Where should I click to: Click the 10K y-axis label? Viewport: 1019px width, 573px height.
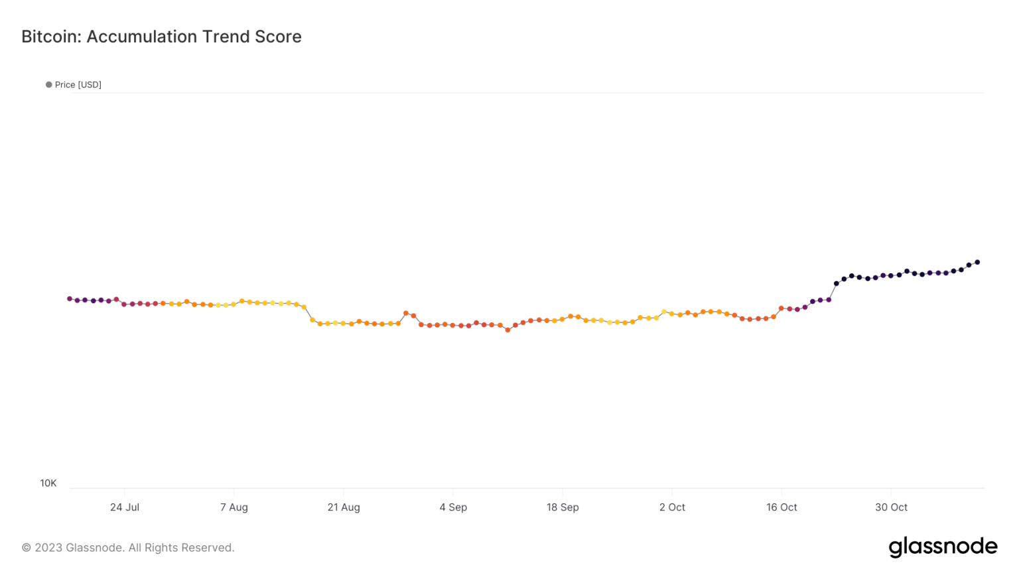pyautogui.click(x=48, y=483)
